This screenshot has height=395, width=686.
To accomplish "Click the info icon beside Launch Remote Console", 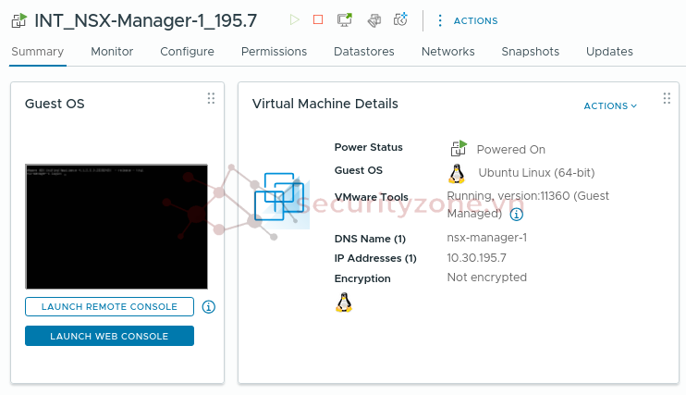I will [209, 307].
